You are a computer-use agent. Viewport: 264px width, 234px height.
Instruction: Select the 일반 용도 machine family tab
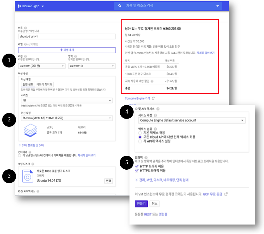(28, 84)
